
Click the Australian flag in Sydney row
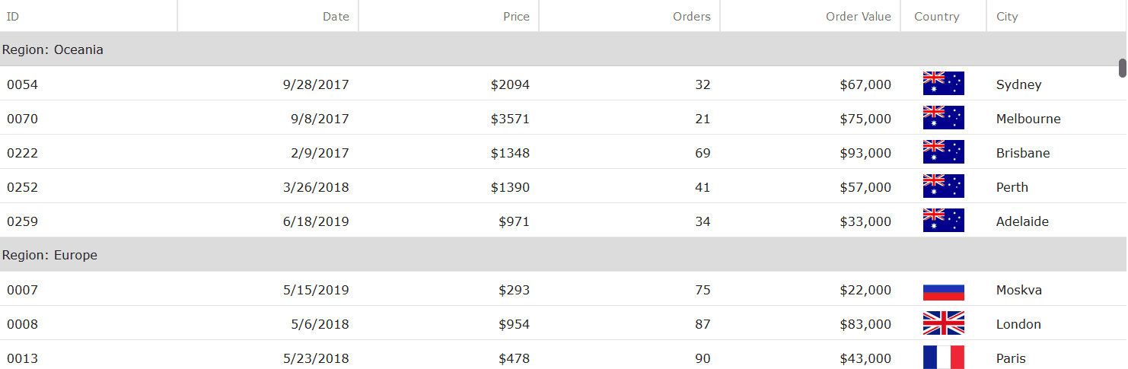pos(943,84)
